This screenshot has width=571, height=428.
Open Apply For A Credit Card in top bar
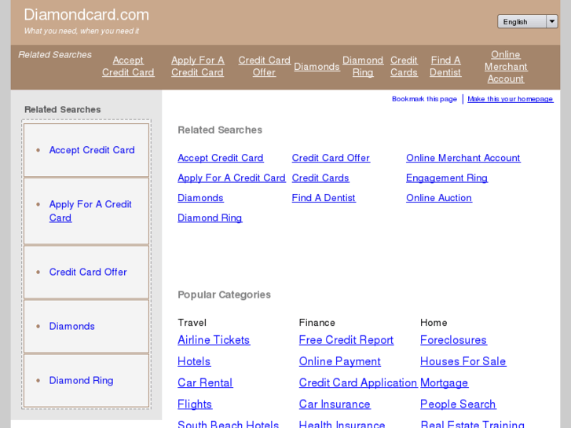197,66
